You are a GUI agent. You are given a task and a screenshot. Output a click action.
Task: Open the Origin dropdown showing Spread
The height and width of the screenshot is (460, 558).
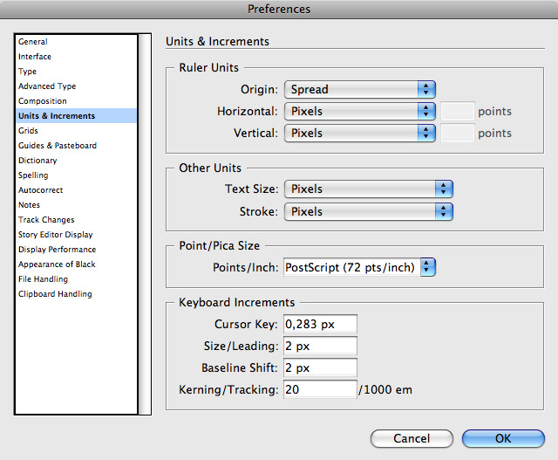(x=360, y=89)
